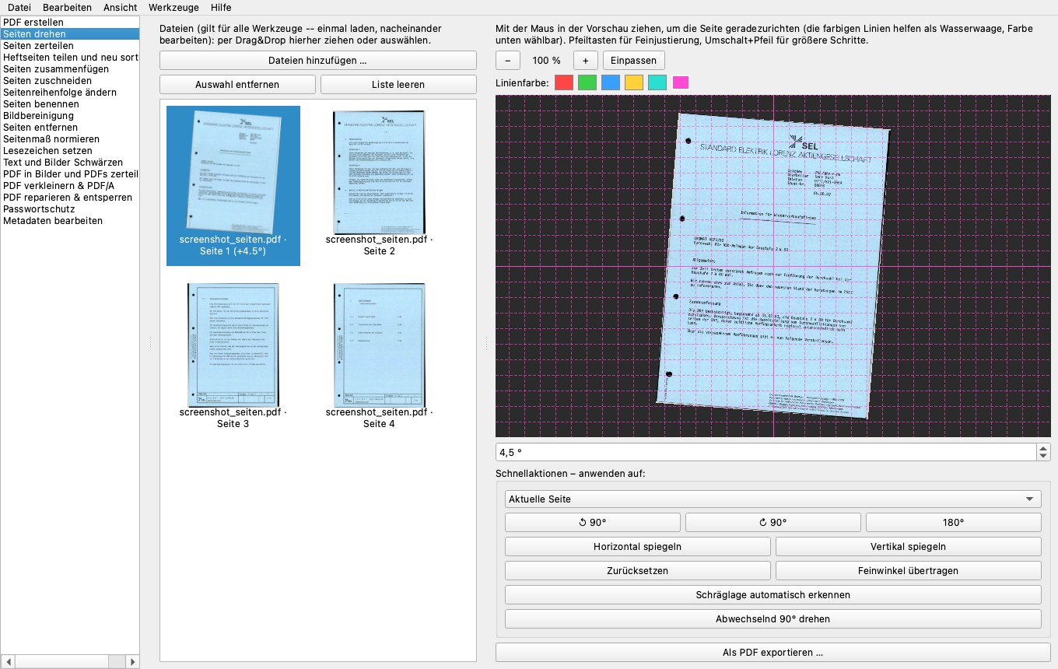The image size is (1058, 669).
Task: Click 'Schräglage automatisch erkennen'
Action: click(x=773, y=595)
